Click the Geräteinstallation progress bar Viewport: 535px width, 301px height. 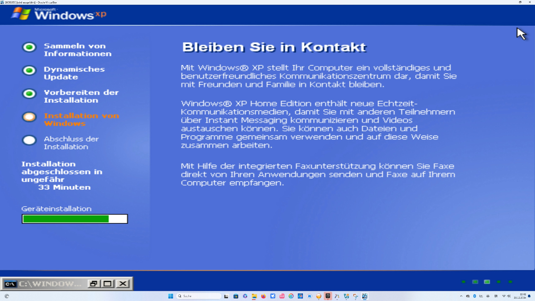click(75, 219)
